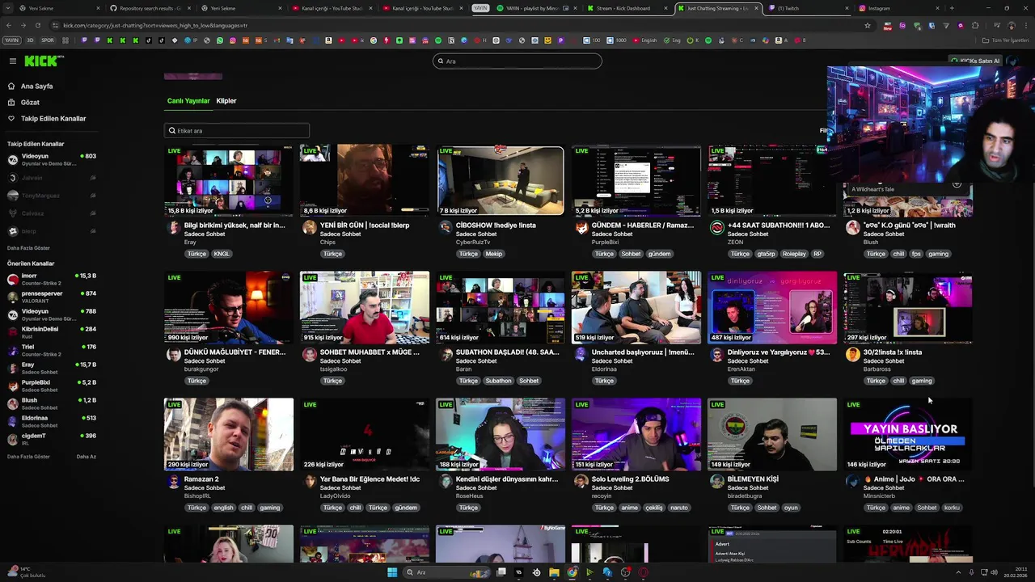Select the gta5rp tag under ZEON stream
This screenshot has width=1035, height=582.
[x=766, y=254]
